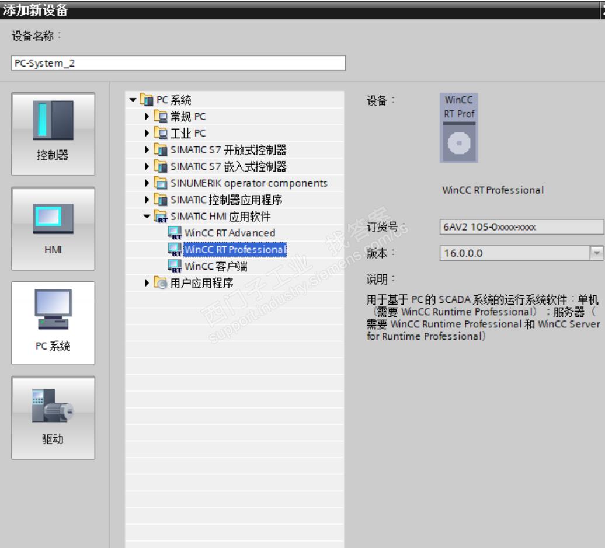Select WinCC RT Advanced in tree

230,233
